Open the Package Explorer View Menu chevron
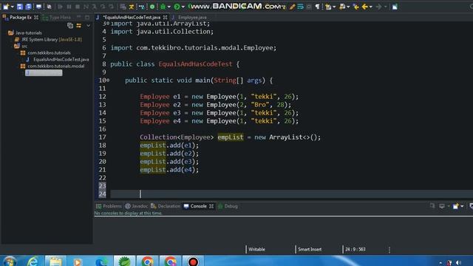The width and height of the screenshot is (473, 266). [89, 26]
